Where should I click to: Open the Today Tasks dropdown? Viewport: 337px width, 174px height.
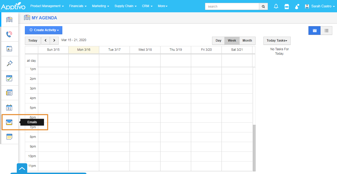[x=277, y=41]
